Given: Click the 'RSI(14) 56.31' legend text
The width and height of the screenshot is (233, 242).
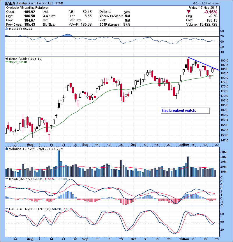Looking at the screenshot, I should pos(20,29).
